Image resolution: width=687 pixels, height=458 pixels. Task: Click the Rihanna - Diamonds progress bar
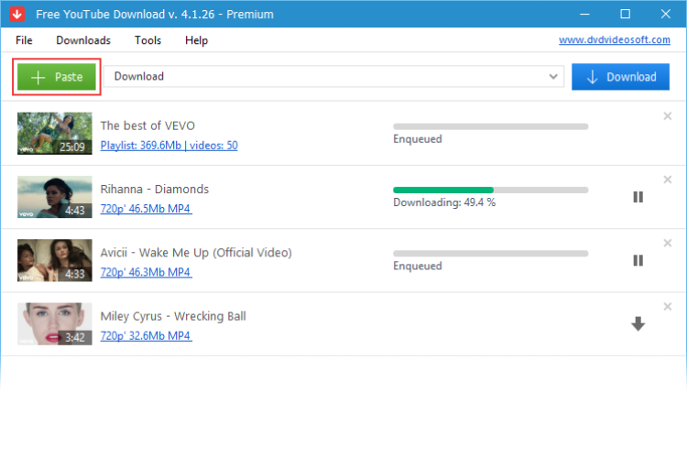tap(491, 191)
